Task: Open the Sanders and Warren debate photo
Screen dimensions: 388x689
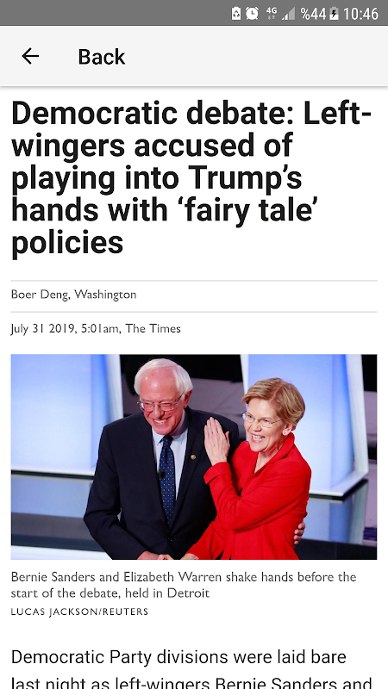Action: point(194,457)
